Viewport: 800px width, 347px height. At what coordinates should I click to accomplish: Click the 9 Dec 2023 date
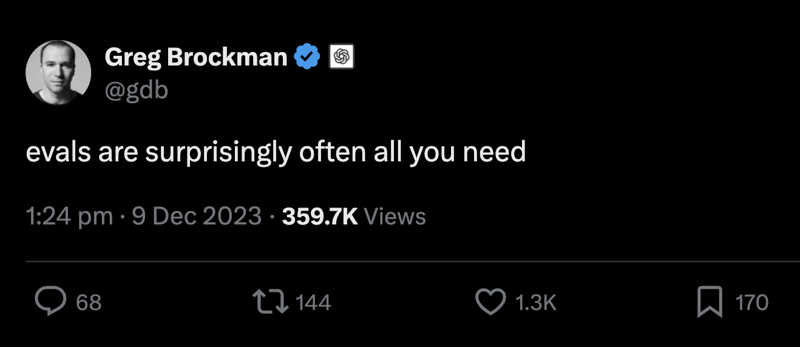197,217
